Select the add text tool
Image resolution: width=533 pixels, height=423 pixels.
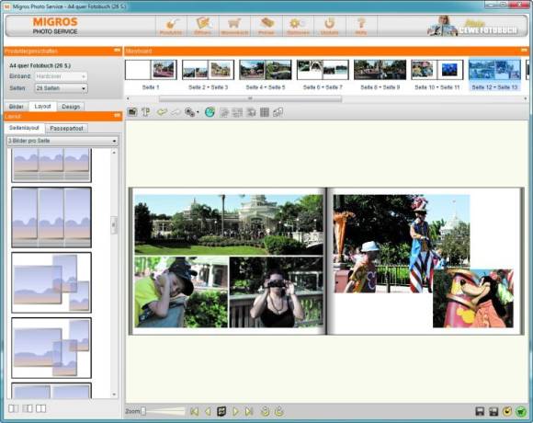coord(145,111)
